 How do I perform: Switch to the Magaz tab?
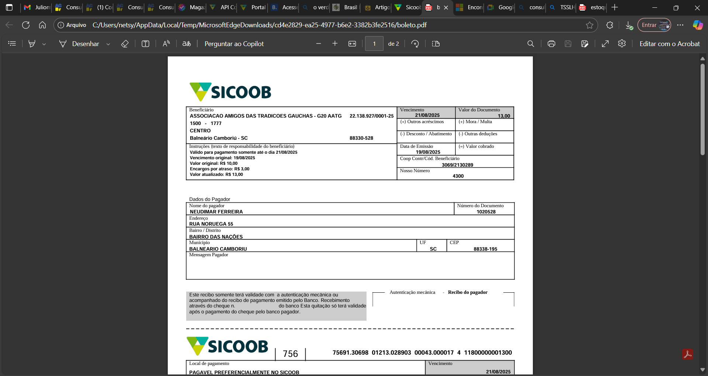point(191,7)
